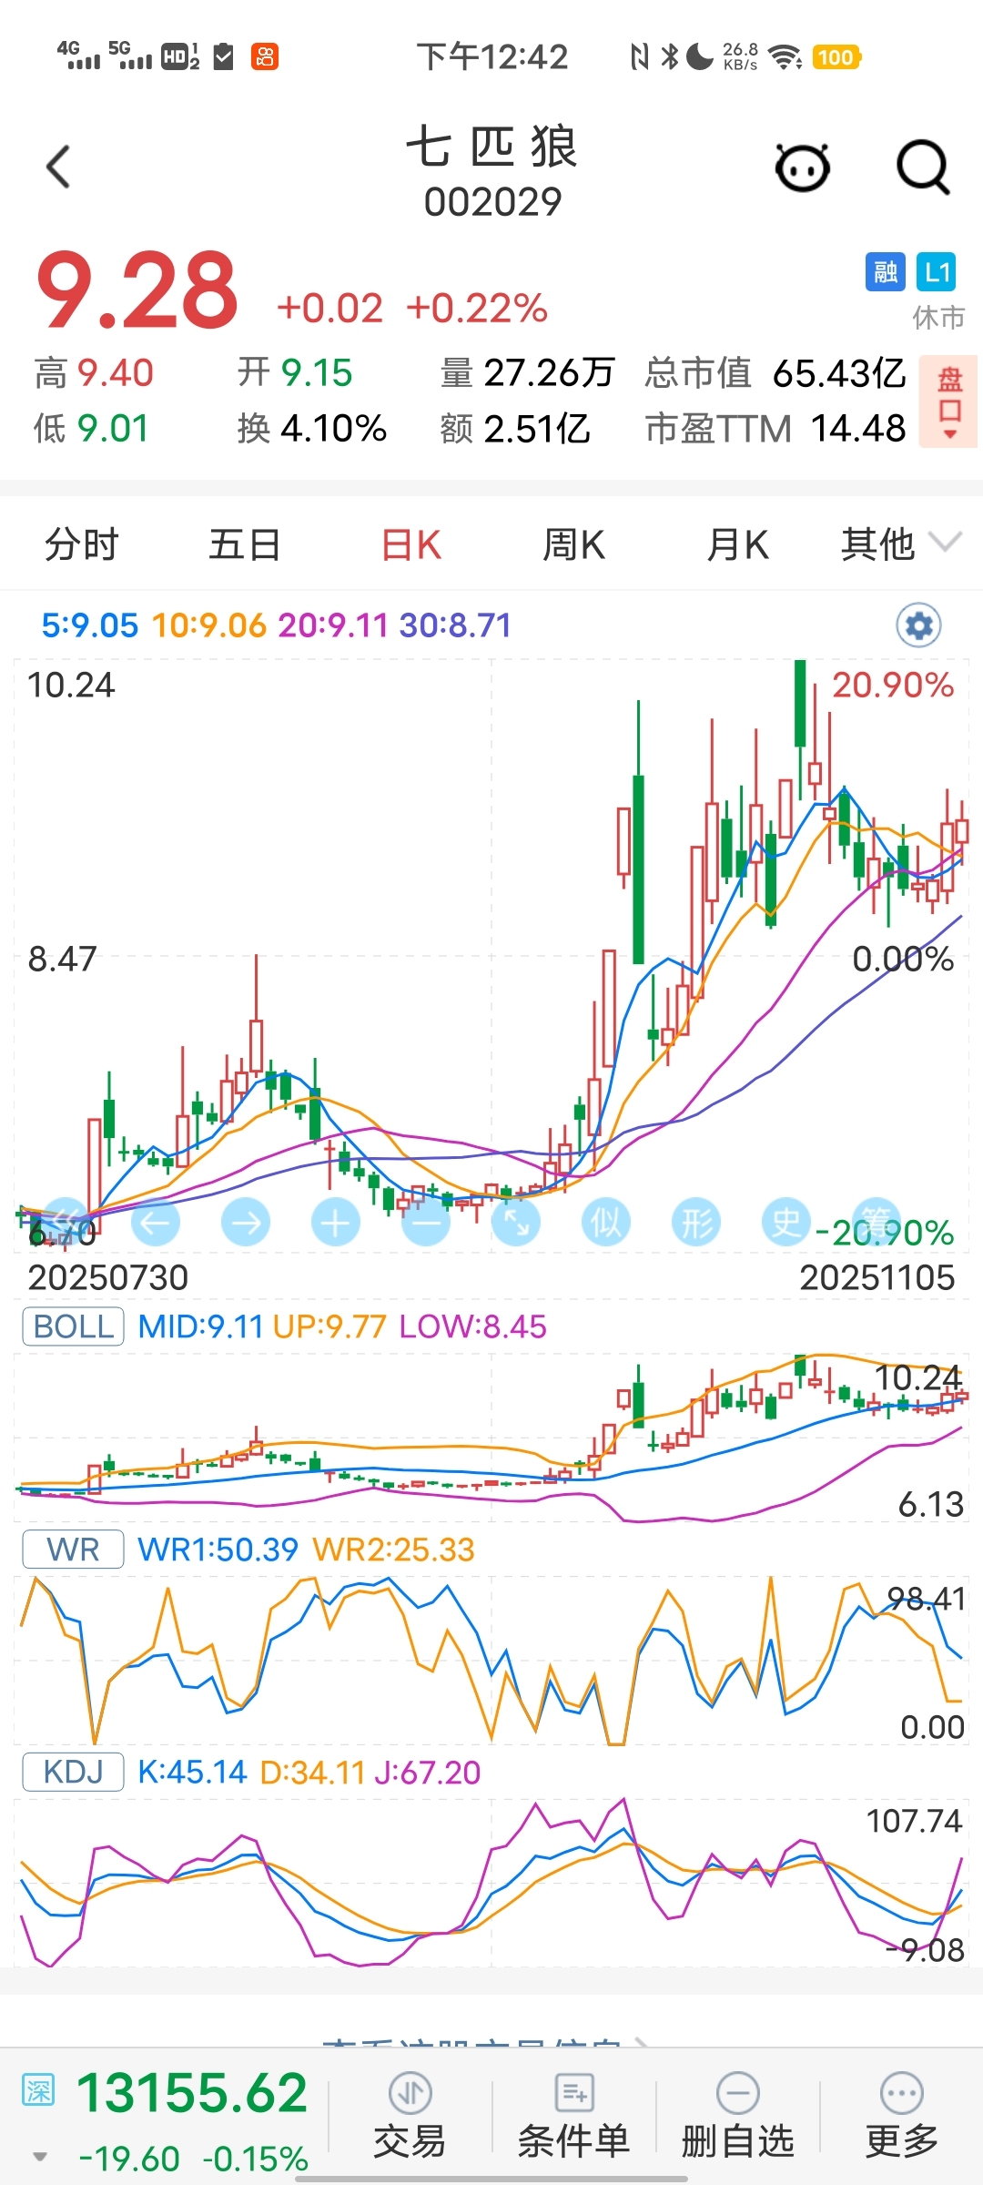Tap the 似 similar-pattern button

pyautogui.click(x=606, y=1223)
